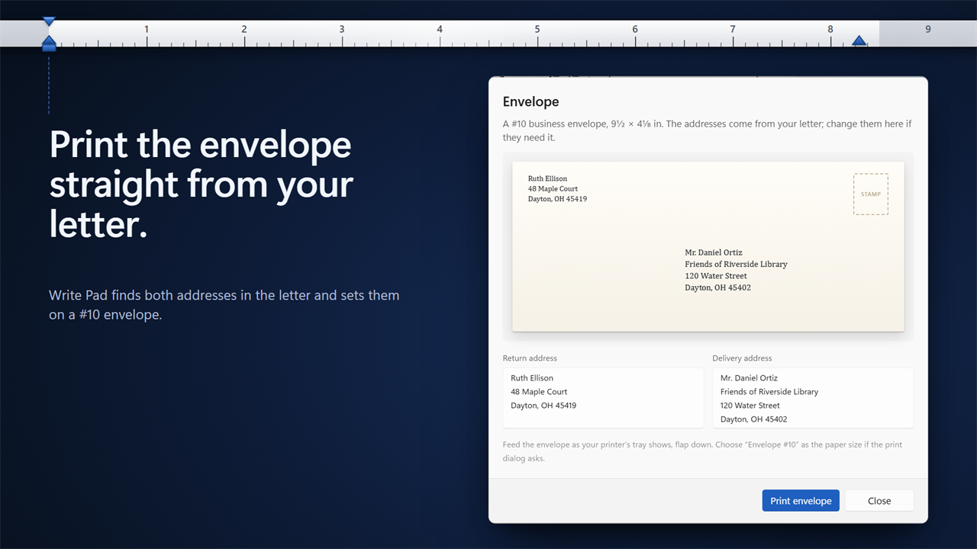Edit the Delivery address text field
Viewport: 977px width, 549px height.
(x=813, y=398)
